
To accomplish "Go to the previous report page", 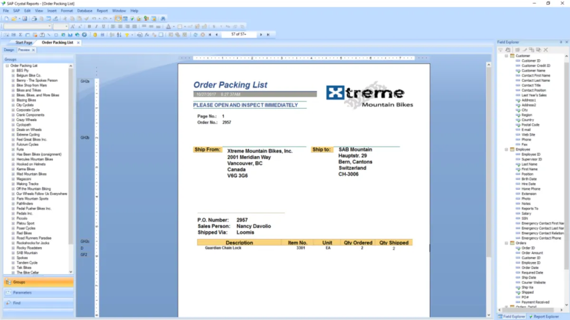I will point(217,35).
